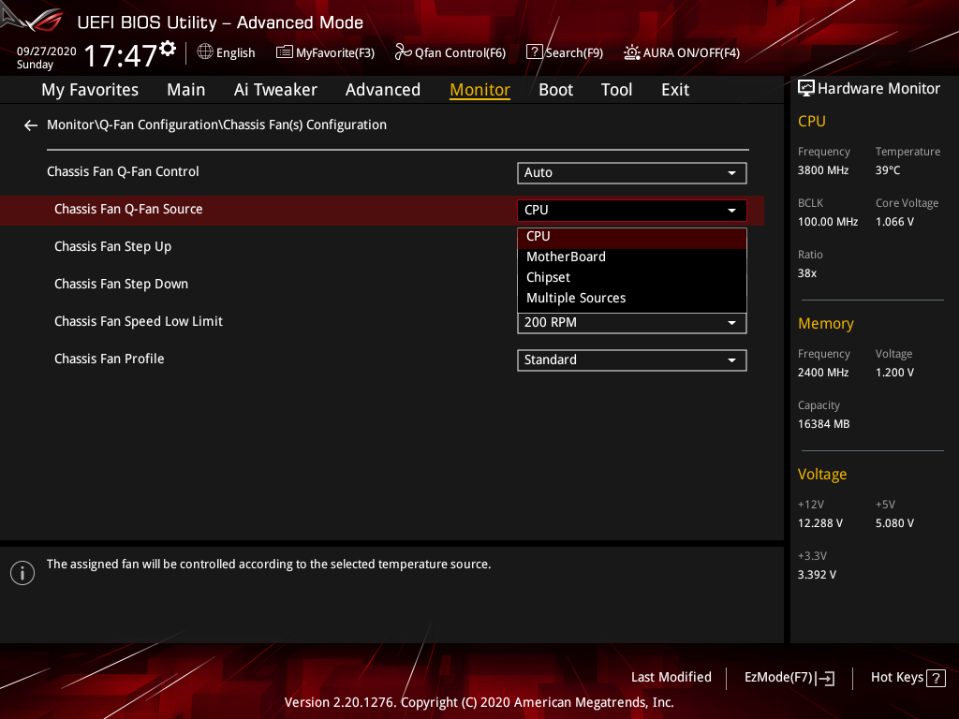Click the Search(F9) question mark icon
The image size is (959, 719).
534,52
